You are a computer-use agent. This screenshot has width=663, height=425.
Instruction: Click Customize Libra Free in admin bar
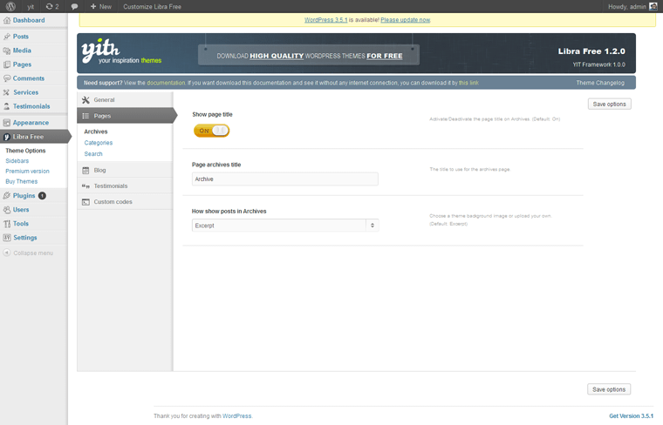[x=152, y=7]
